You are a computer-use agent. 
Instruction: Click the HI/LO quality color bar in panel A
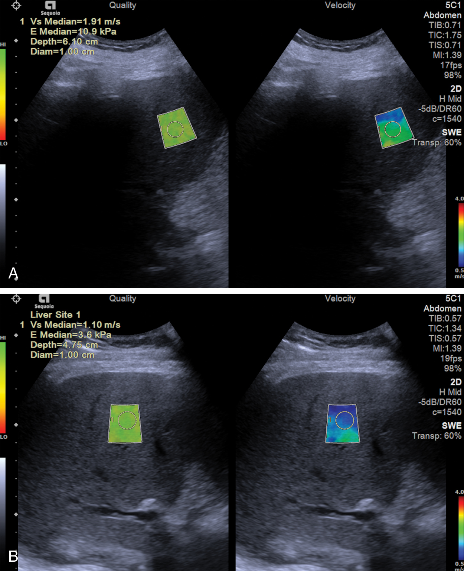coord(3,94)
